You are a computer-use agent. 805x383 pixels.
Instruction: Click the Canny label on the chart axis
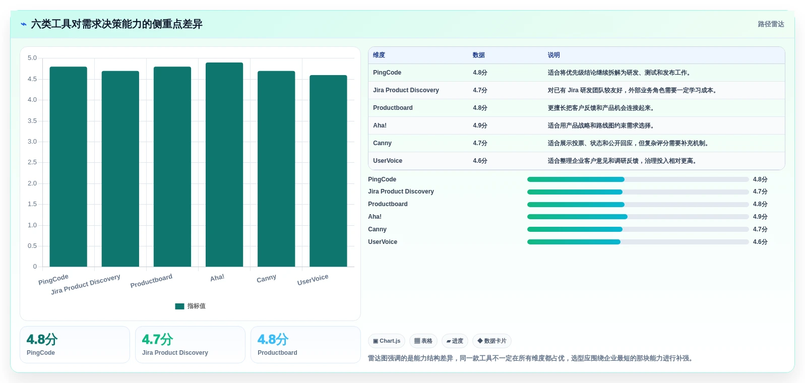pyautogui.click(x=266, y=278)
